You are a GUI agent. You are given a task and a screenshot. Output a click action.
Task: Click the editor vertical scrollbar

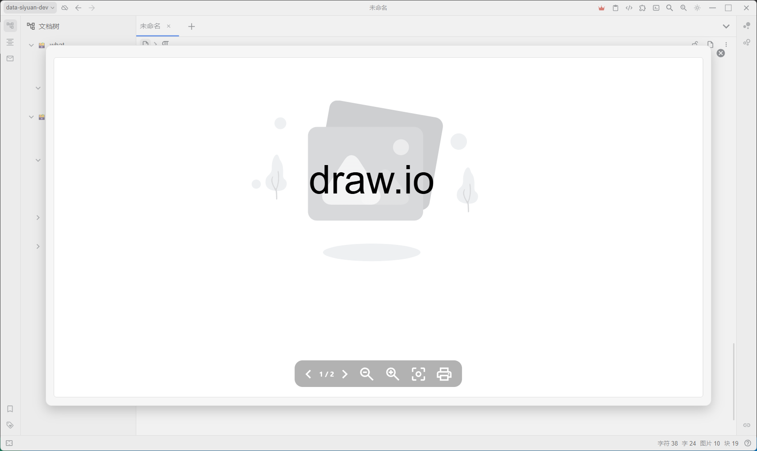click(x=734, y=382)
